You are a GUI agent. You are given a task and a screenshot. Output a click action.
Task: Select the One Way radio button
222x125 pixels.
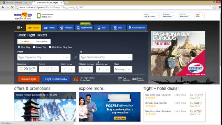point(19,47)
